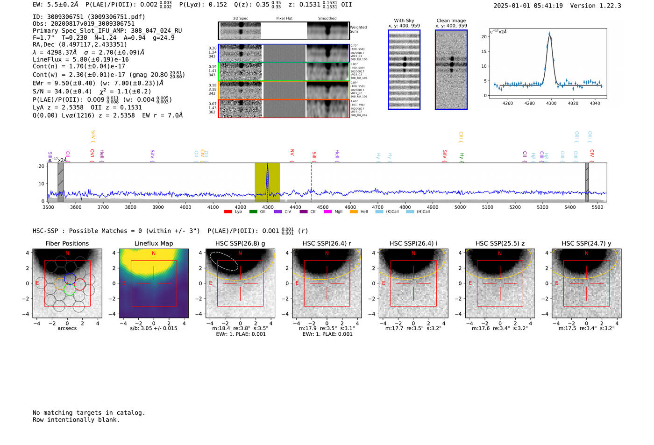Viewport: 654px width, 445px height.
Task: Select the HeII orange legend swatch
Action: point(354,212)
